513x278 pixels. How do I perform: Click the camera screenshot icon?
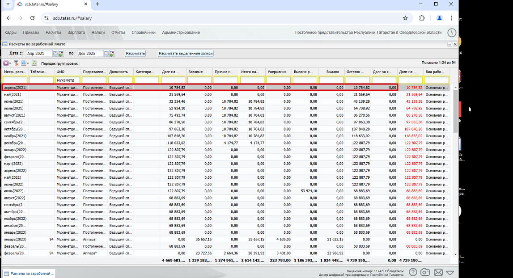point(425,272)
